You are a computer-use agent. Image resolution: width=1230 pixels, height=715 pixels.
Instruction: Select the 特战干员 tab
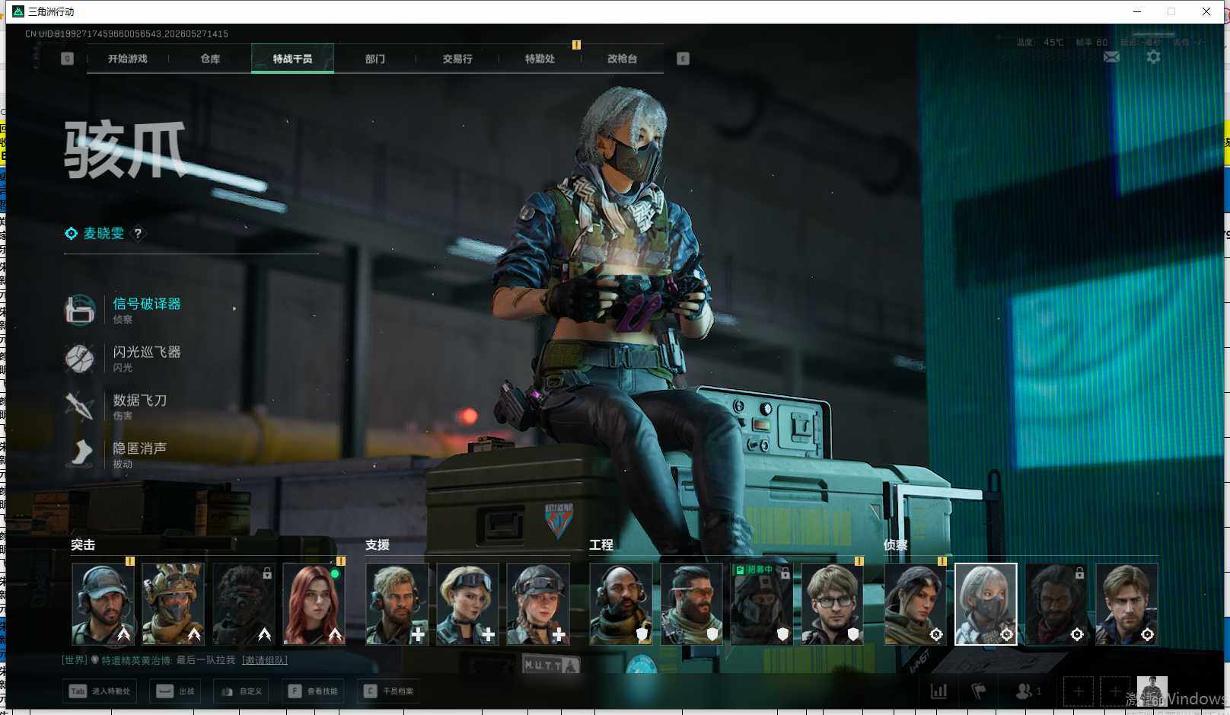point(292,59)
